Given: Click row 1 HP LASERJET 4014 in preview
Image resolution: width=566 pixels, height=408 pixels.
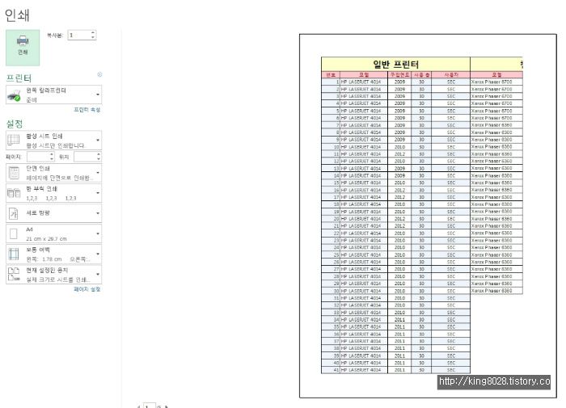Looking at the screenshot, I should [361, 82].
